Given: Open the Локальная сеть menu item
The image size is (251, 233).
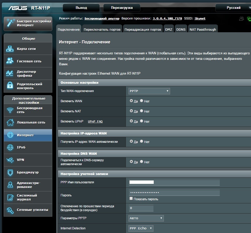Looking at the screenshot, I should (x=28, y=122).
